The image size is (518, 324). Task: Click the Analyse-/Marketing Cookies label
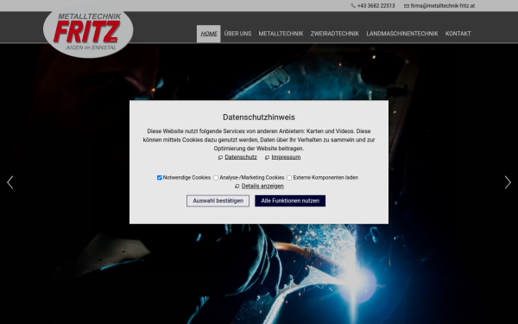pyautogui.click(x=252, y=178)
